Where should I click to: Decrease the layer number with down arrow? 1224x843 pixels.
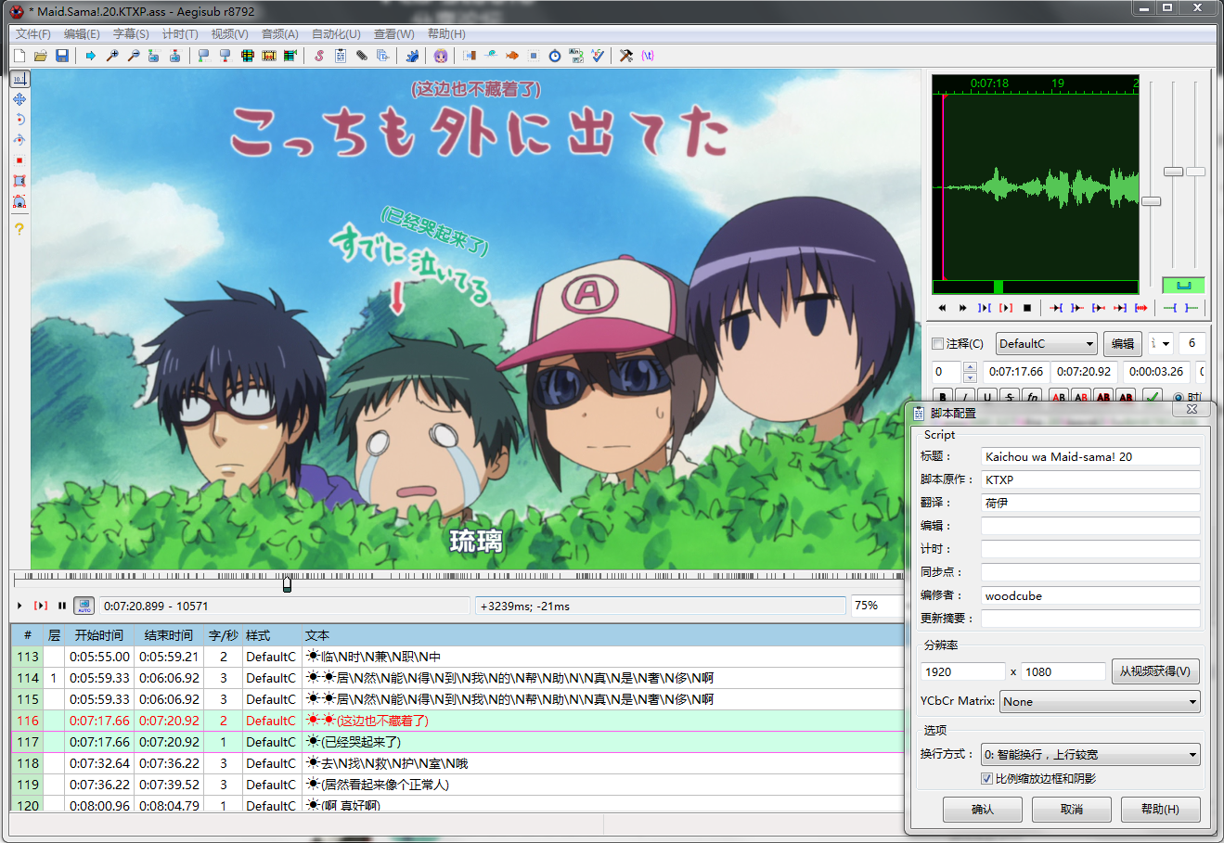971,377
